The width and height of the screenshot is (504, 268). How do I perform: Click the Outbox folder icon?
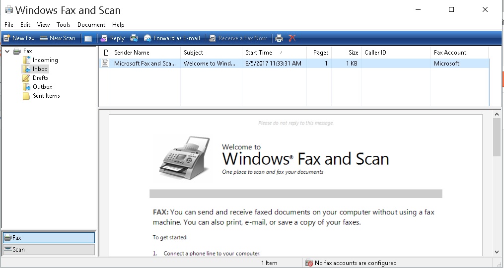click(x=26, y=87)
